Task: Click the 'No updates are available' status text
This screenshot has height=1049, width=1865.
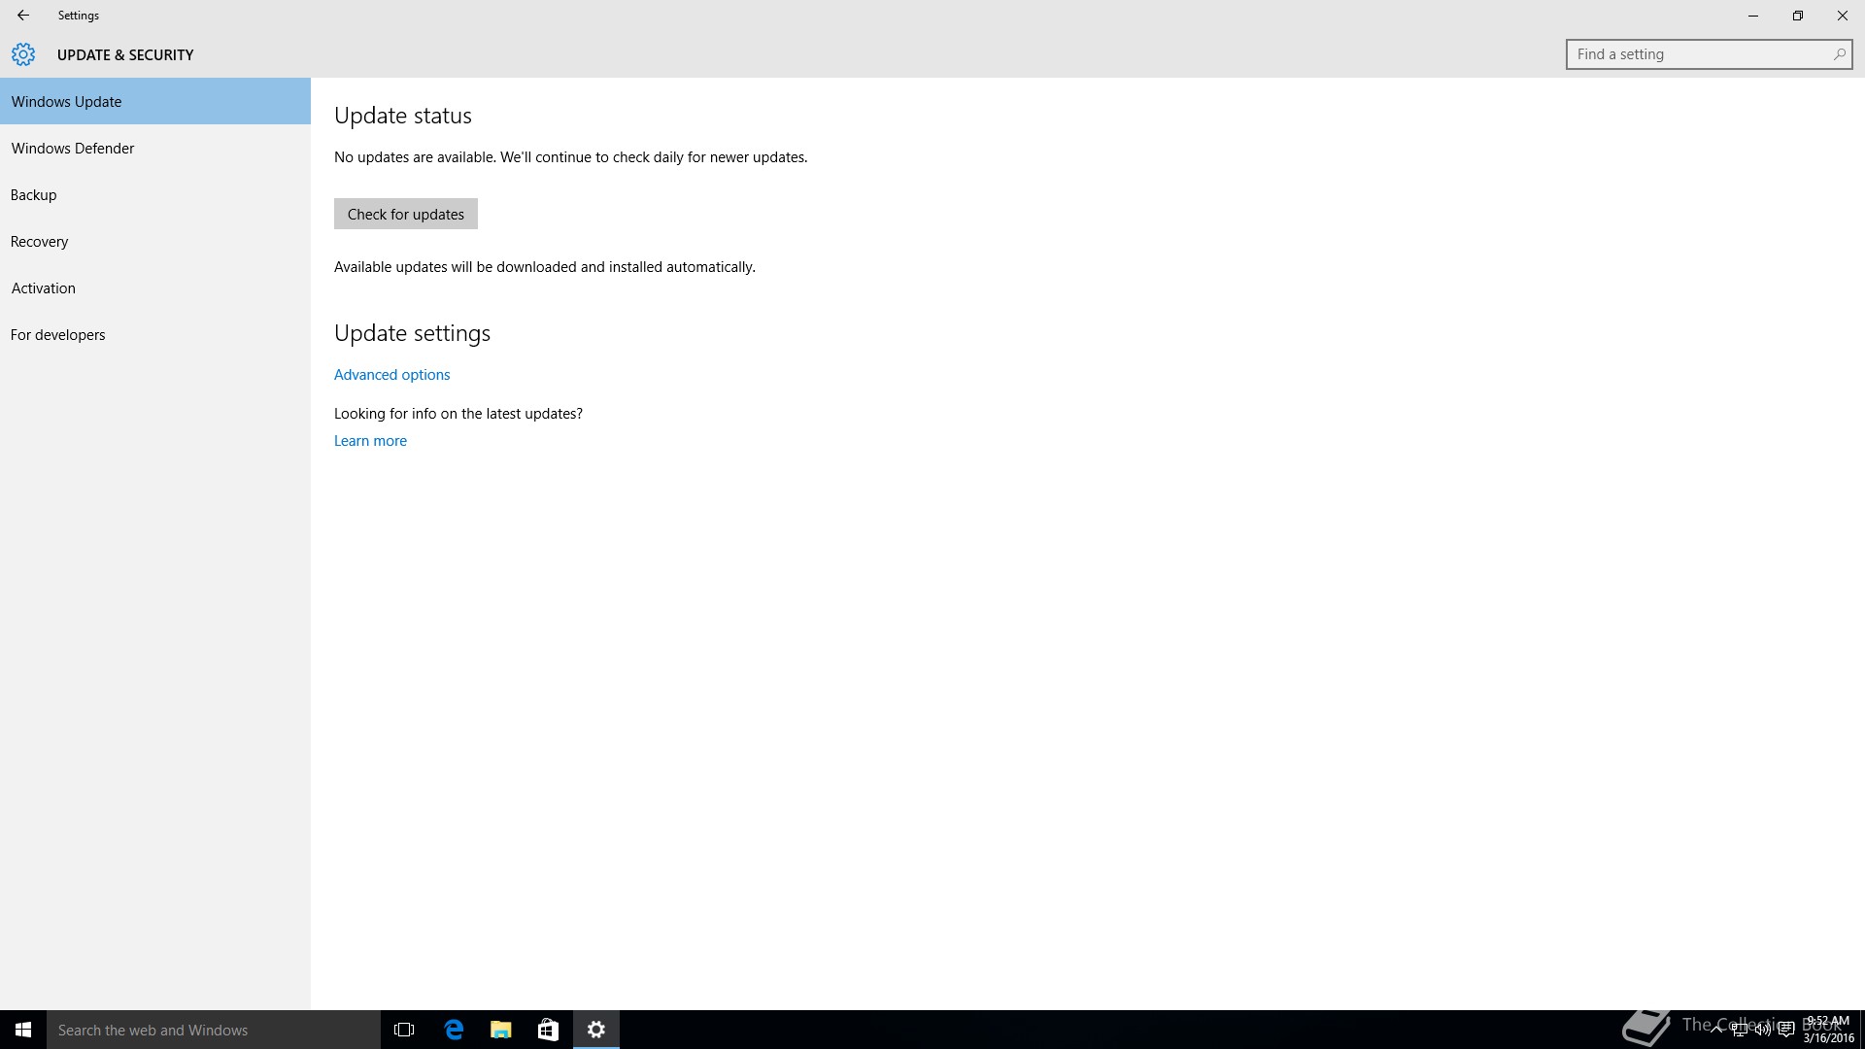Action: 571,156
